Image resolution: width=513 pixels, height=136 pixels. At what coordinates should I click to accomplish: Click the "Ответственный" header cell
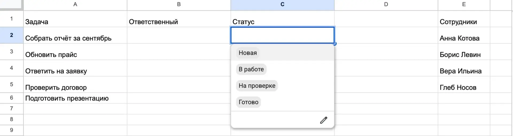tap(179, 19)
